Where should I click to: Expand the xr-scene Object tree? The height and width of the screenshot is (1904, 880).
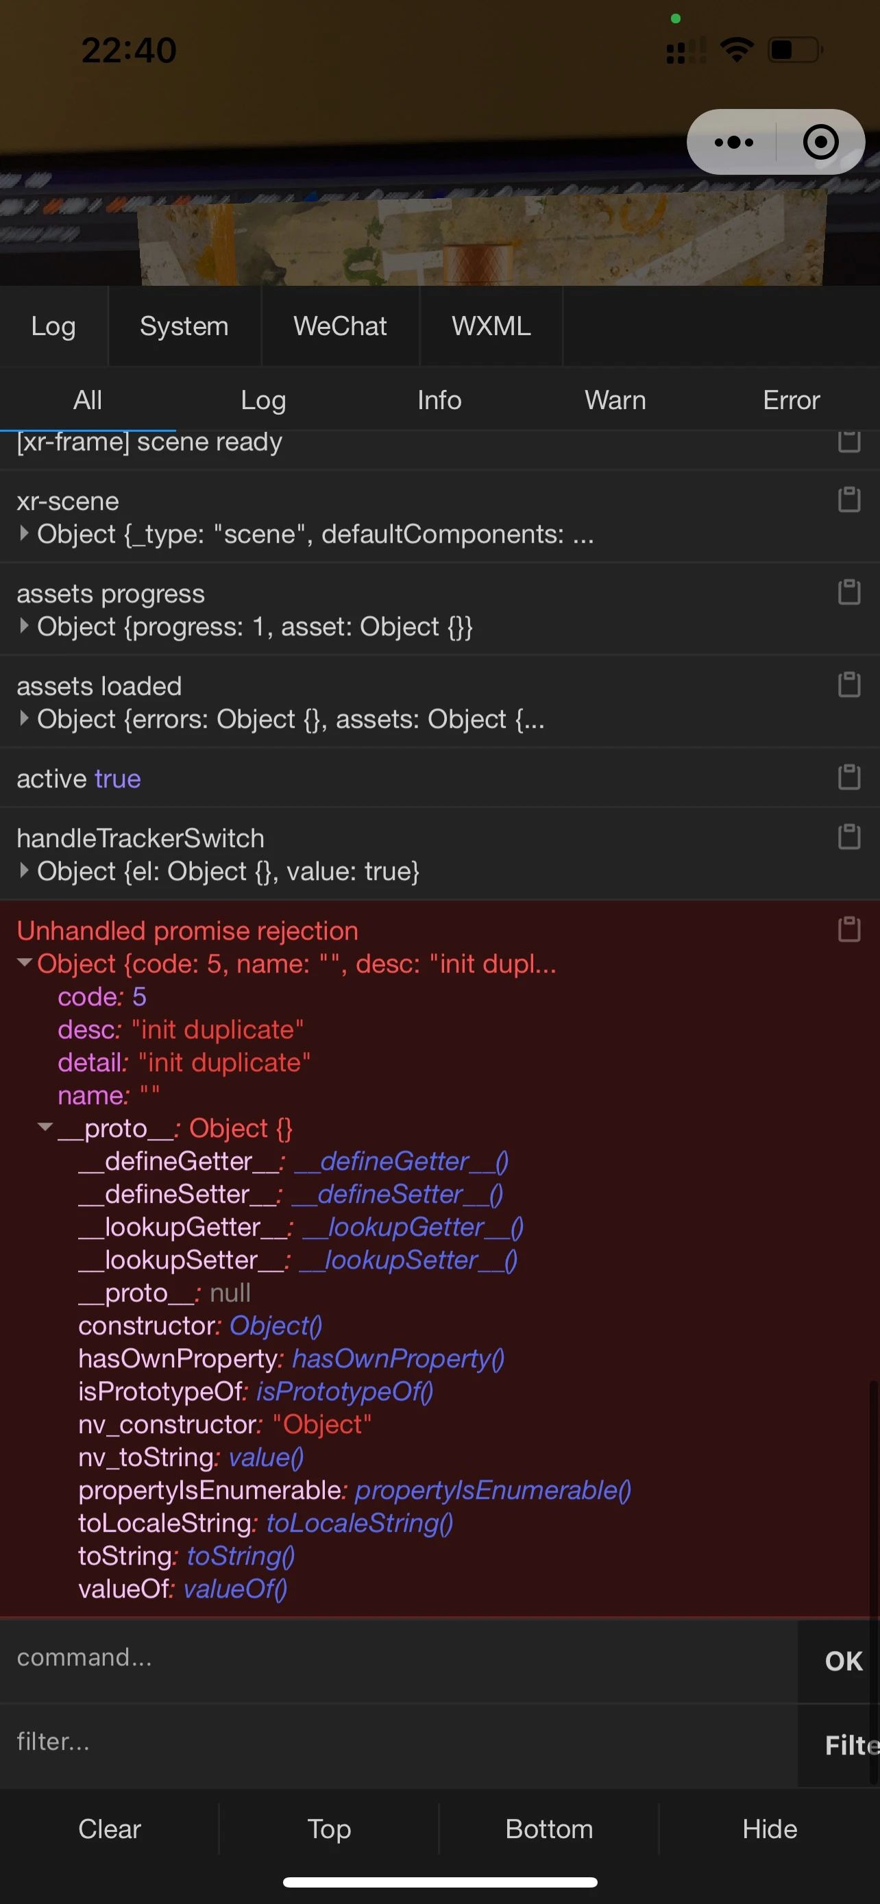[x=25, y=534]
